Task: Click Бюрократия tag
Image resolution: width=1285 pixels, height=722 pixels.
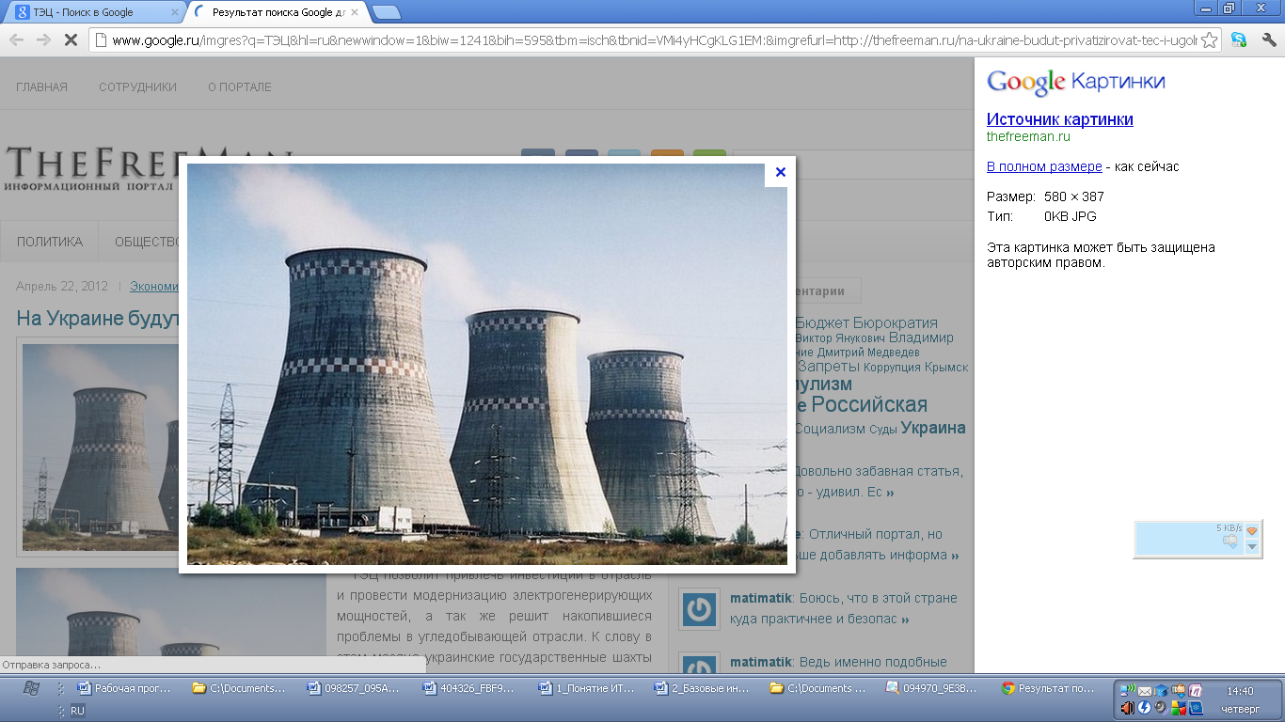Action: (x=896, y=323)
